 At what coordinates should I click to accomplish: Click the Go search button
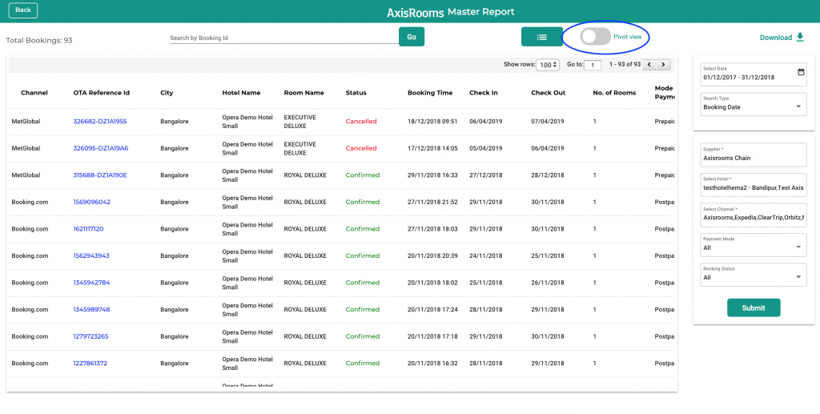click(412, 37)
